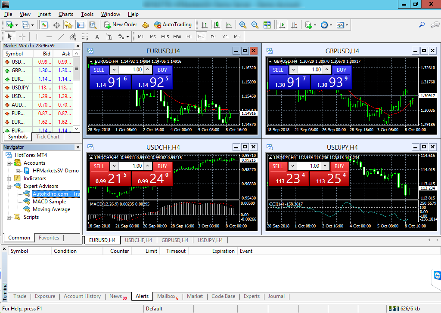441x313 pixels.
Task: Open the Charts menu
Action: pyautogui.click(x=66, y=14)
